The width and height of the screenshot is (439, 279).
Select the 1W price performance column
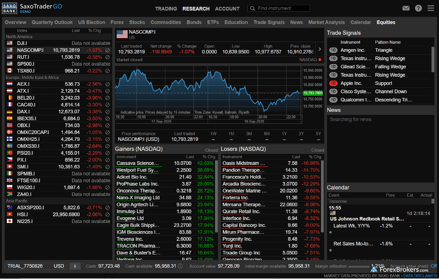click(213, 134)
